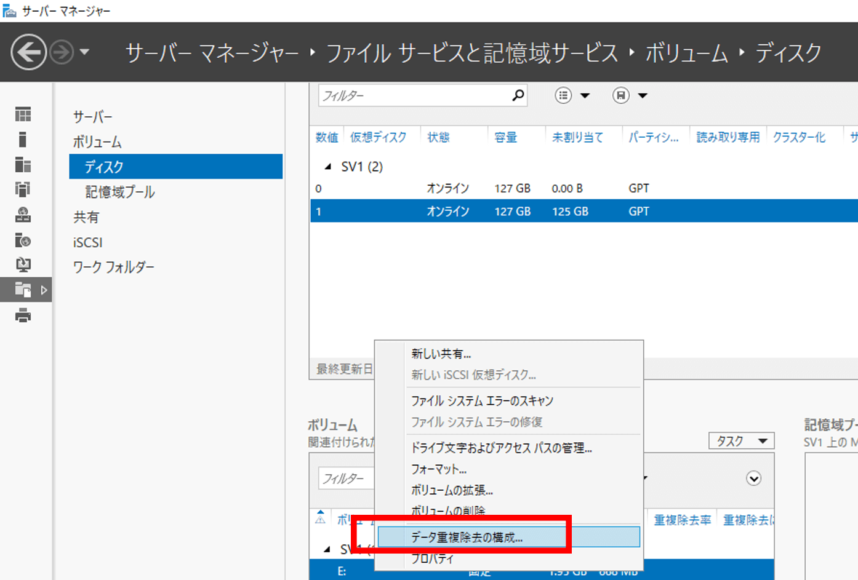This screenshot has width=858, height=580.
Task: Select サーバー in the navigation pane
Action: (x=93, y=117)
